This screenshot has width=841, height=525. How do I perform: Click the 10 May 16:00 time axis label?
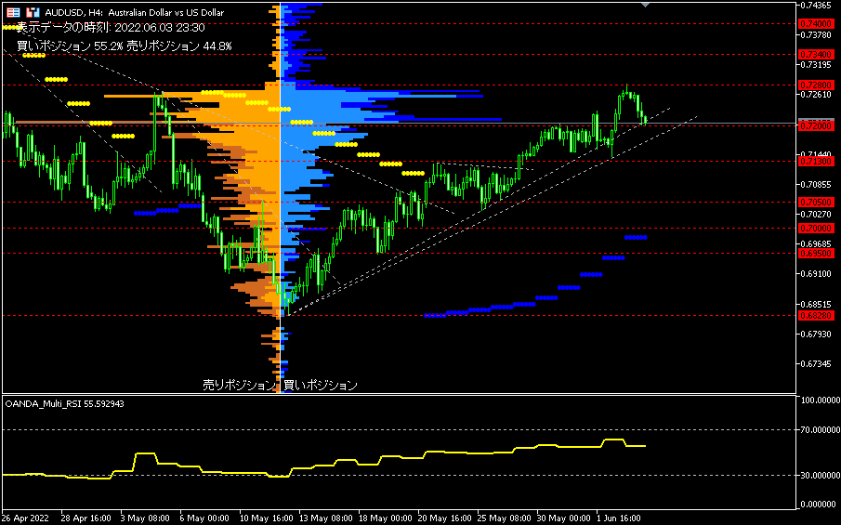tap(266, 518)
